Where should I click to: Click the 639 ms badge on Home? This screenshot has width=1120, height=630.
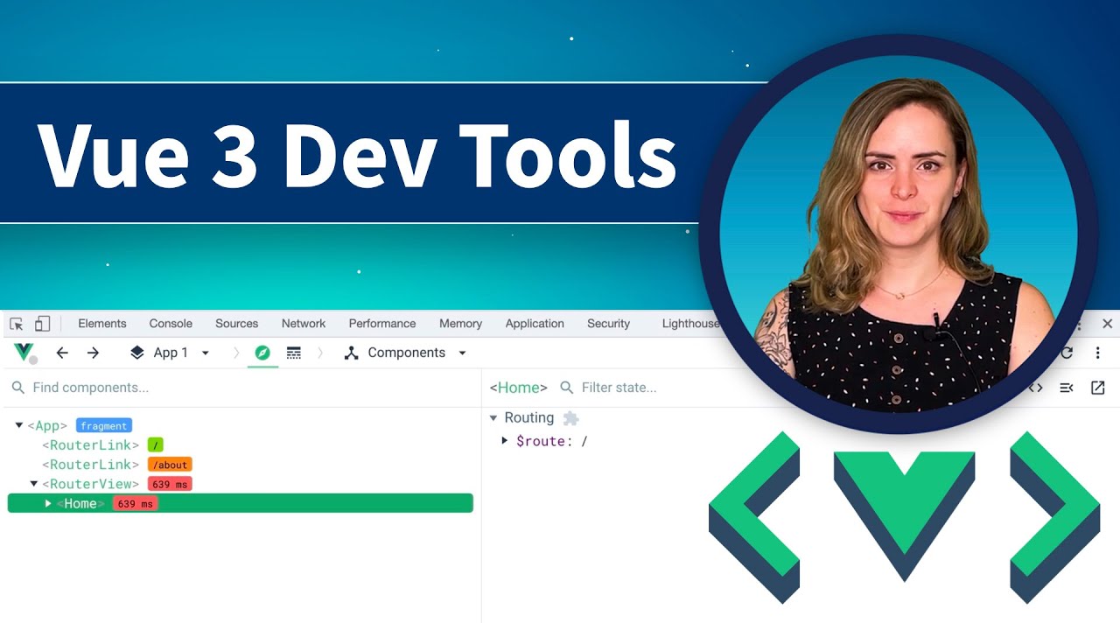(136, 504)
